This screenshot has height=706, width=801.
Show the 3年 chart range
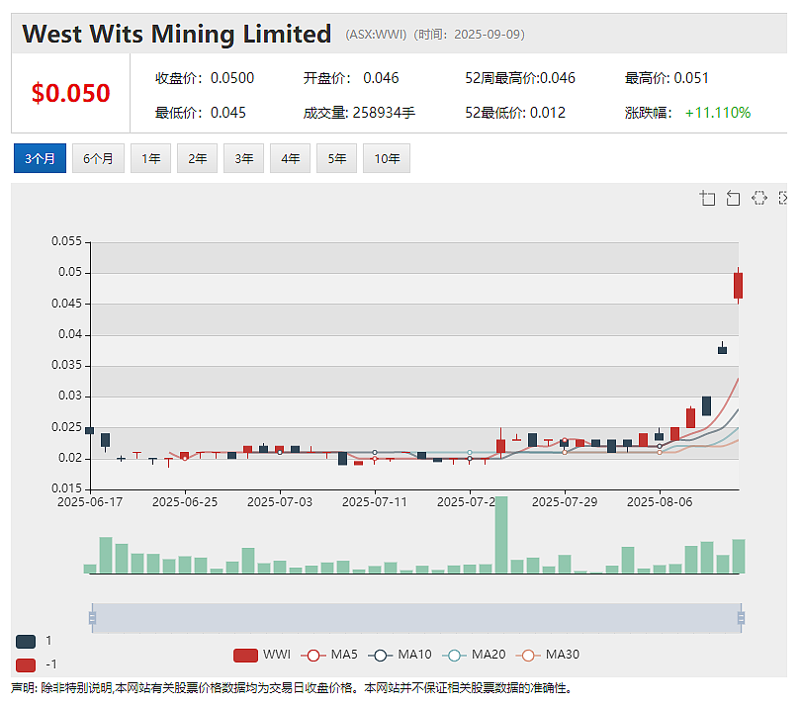pos(243,158)
